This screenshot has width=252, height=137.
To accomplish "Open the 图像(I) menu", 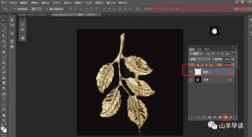I will click(x=35, y=3).
